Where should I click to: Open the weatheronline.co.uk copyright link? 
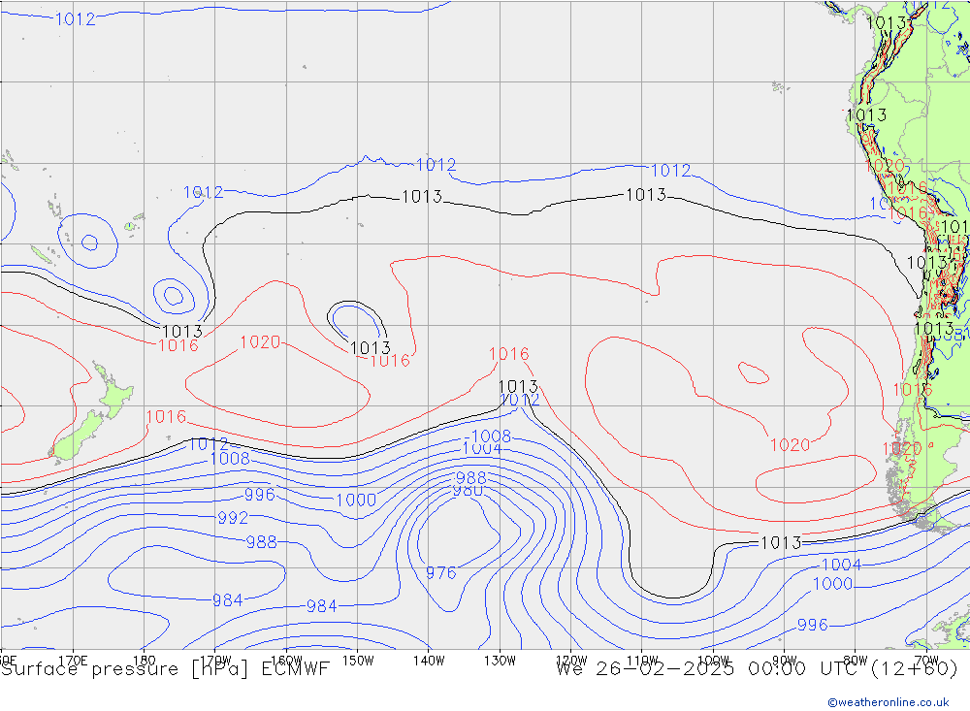[888, 702]
